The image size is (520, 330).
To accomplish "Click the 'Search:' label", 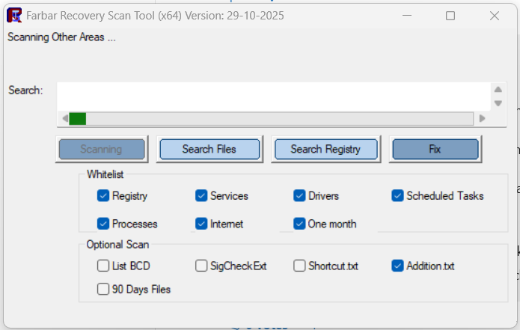I will pos(25,91).
